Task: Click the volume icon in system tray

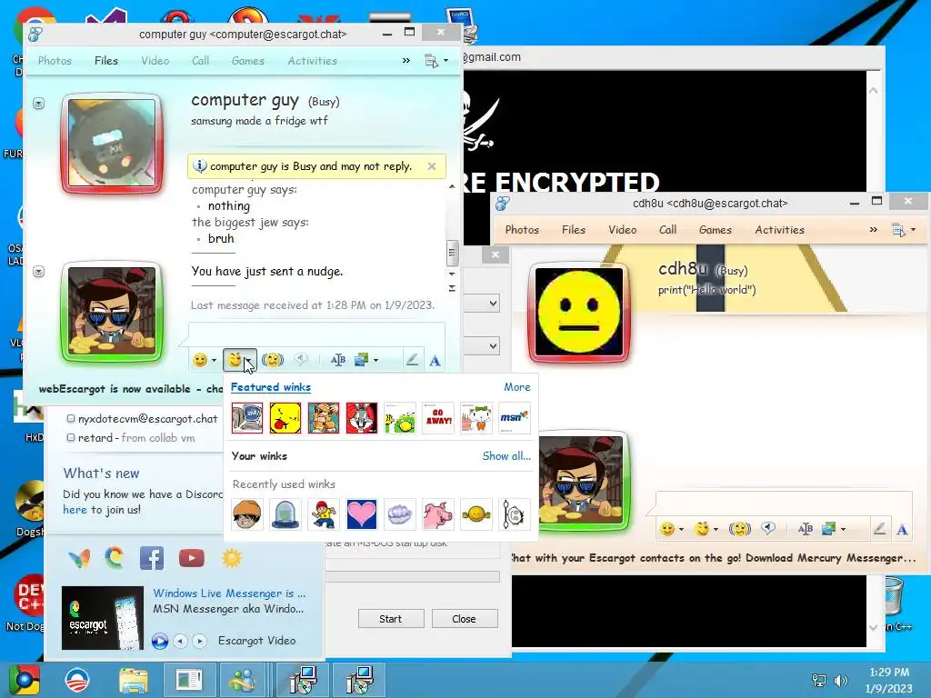Action: [841, 680]
